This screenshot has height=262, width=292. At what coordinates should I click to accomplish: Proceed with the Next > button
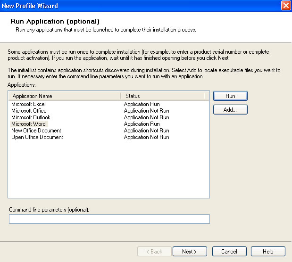point(190,252)
